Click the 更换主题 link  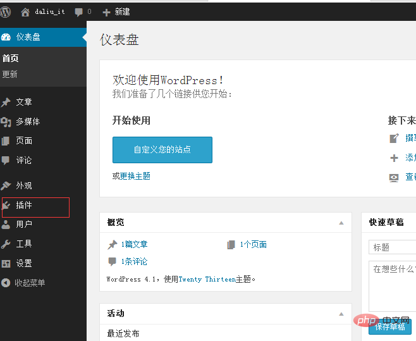(139, 176)
